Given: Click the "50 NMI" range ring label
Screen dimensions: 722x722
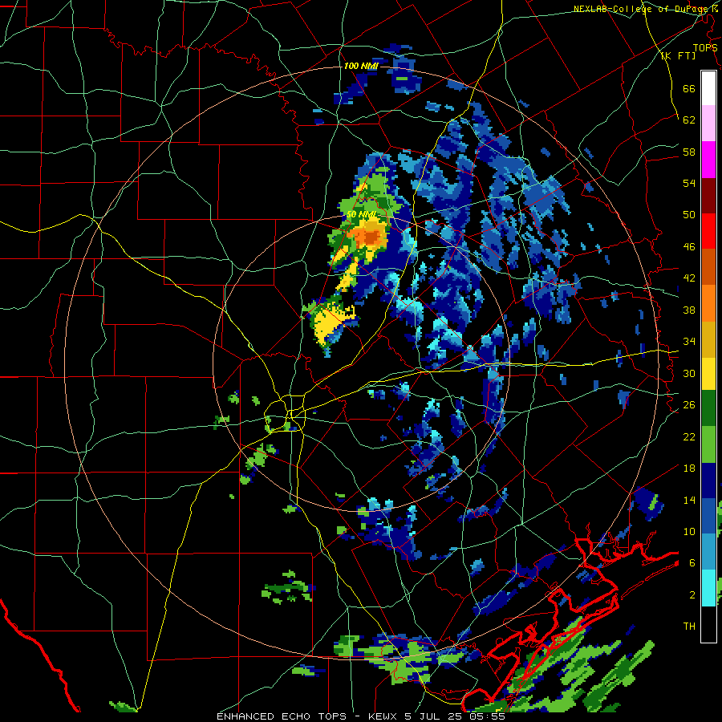Looking at the screenshot, I should (x=361, y=215).
